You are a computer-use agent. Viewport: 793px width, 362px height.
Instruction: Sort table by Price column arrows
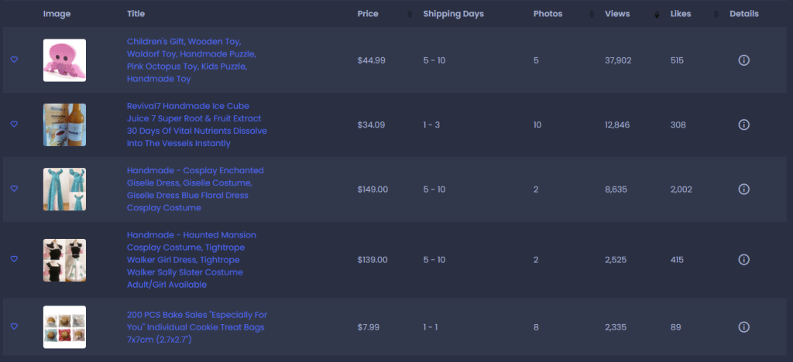point(410,14)
